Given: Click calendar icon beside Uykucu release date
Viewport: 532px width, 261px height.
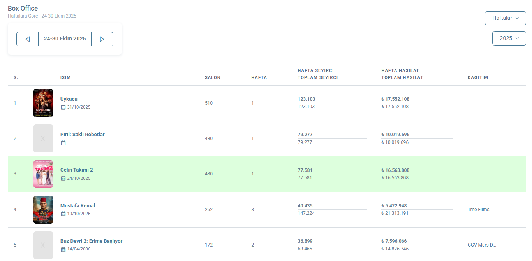Looking at the screenshot, I should [x=63, y=107].
